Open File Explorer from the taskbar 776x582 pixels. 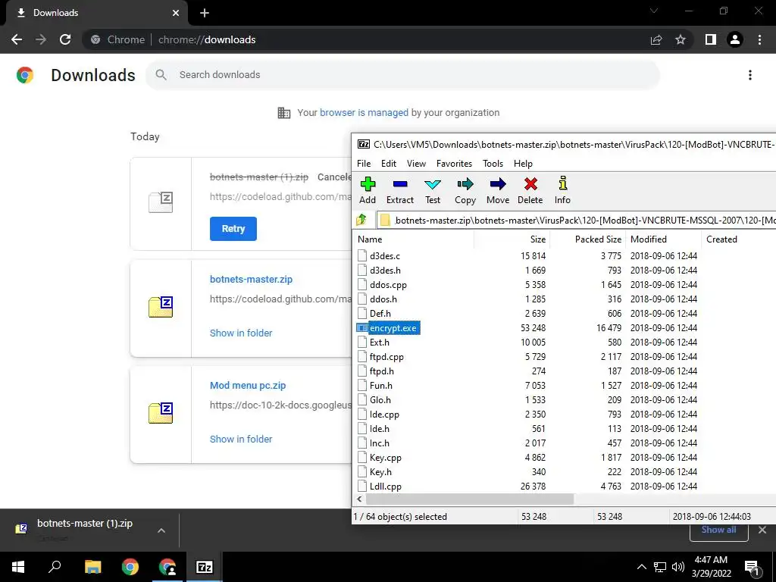pos(92,567)
